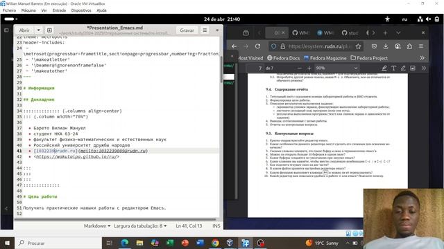Select the PDF draw tool
The image size is (444, 249).
coord(403,68)
